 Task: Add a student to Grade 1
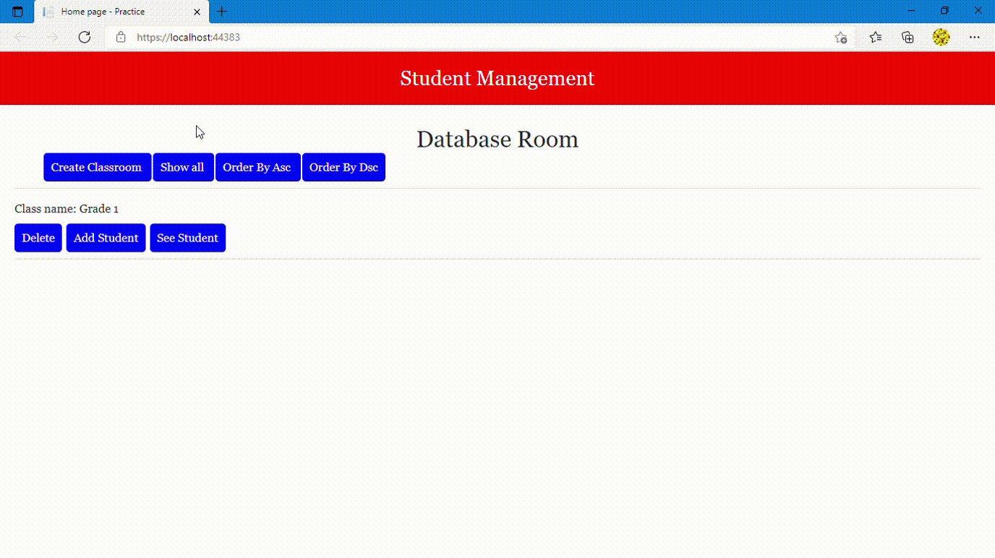point(106,237)
